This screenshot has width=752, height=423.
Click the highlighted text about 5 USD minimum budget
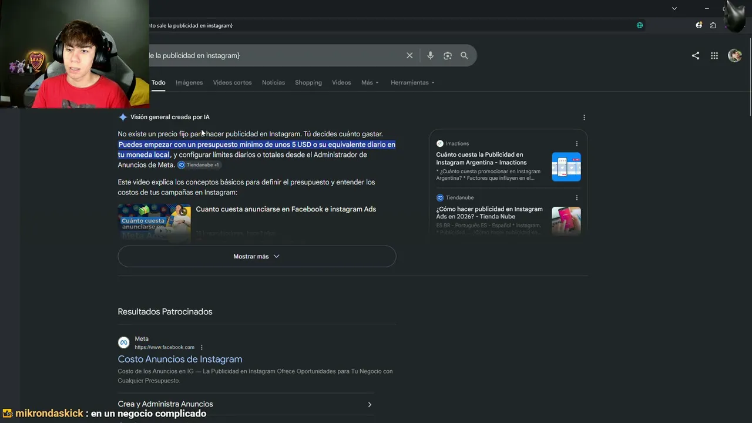pos(257,149)
